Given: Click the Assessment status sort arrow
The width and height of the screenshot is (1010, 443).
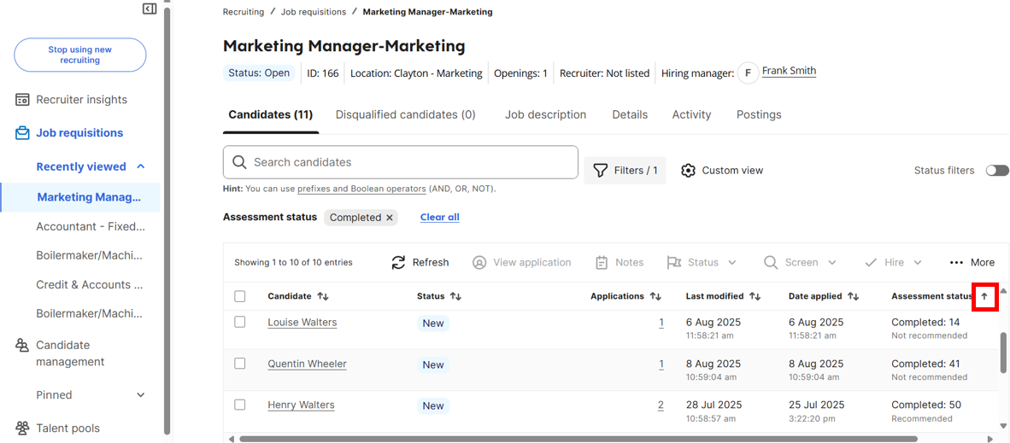Looking at the screenshot, I should 984,297.
